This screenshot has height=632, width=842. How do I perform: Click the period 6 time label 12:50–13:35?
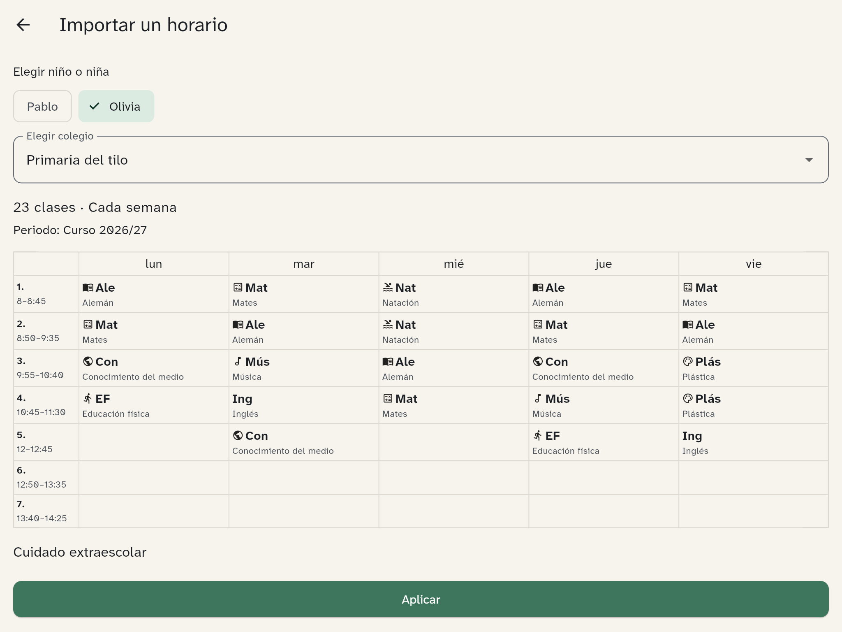tap(41, 485)
